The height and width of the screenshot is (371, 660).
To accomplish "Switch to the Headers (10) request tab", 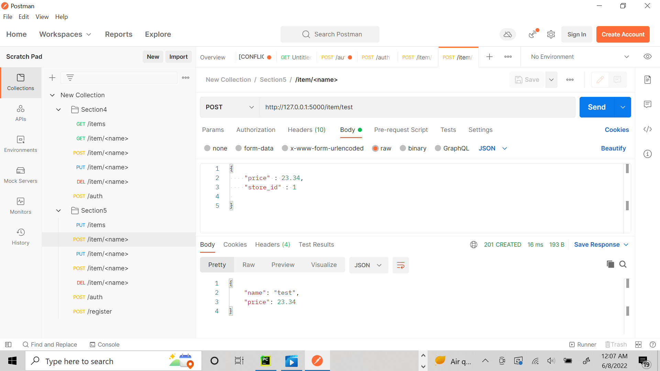I will (x=307, y=130).
